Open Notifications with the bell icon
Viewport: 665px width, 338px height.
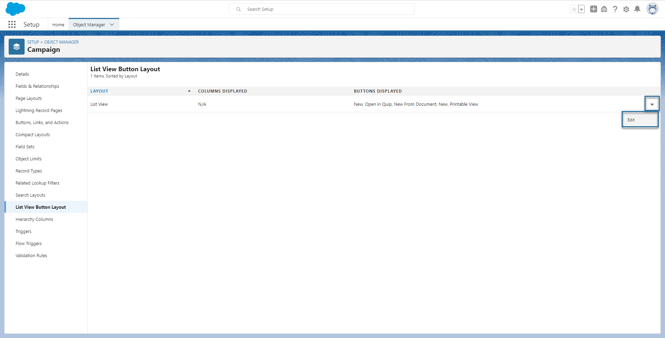pyautogui.click(x=638, y=9)
